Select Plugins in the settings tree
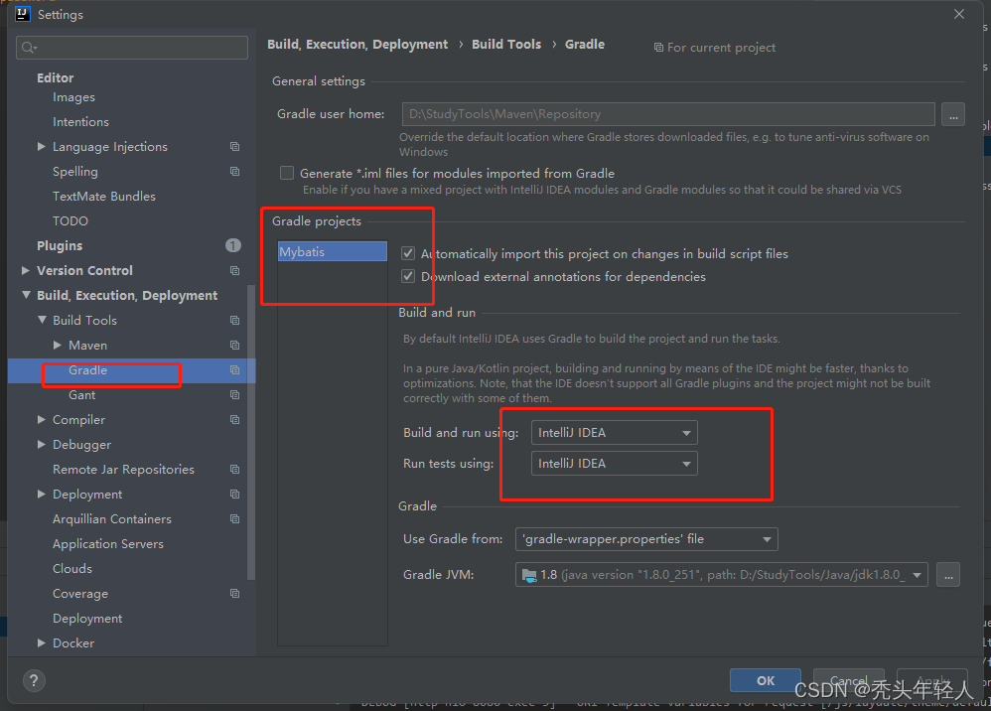Image resolution: width=991 pixels, height=711 pixels. [60, 246]
